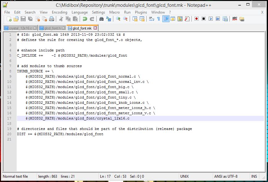Click line 17 crystal_12x16.c text in editor
This screenshot has width=268, height=182.
(x=113, y=118)
